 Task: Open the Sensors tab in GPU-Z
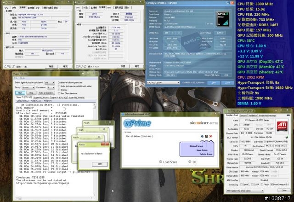click(x=243, y=115)
